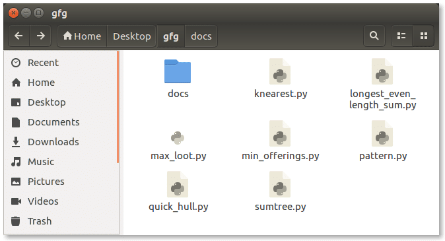The image size is (445, 241).
Task: Select the quick_hull.py file
Action: [x=178, y=191]
